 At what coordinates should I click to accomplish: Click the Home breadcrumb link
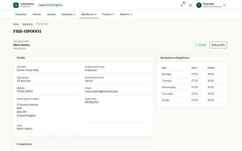(16, 24)
